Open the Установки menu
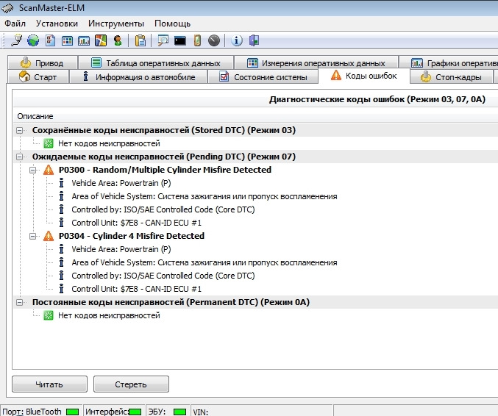The width and height of the screenshot is (498, 416). pos(57,24)
